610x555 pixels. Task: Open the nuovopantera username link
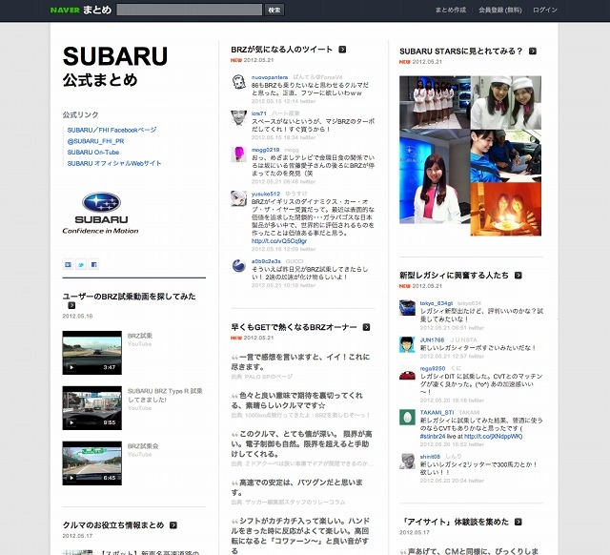click(x=270, y=77)
